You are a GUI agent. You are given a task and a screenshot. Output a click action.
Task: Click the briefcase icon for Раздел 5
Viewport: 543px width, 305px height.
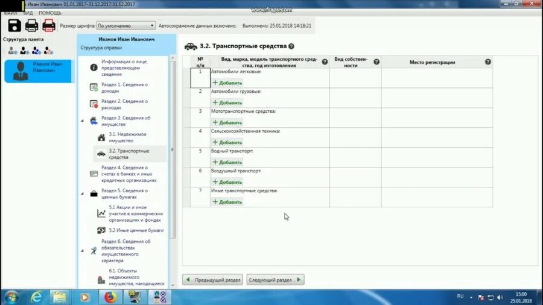[x=94, y=193]
